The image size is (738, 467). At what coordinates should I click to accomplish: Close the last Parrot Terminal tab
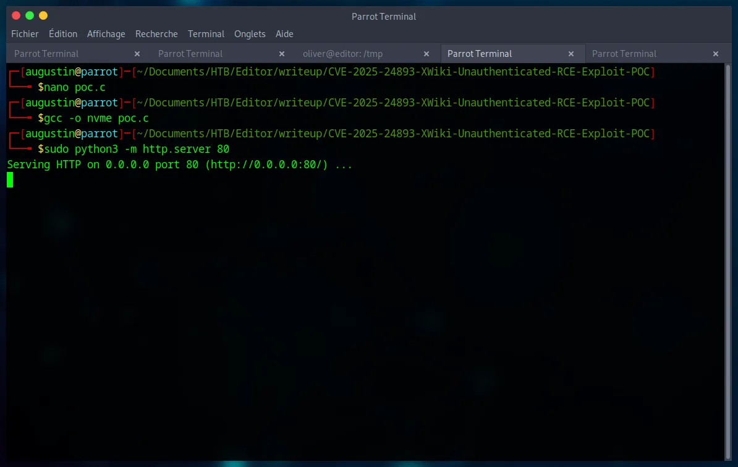click(x=715, y=53)
